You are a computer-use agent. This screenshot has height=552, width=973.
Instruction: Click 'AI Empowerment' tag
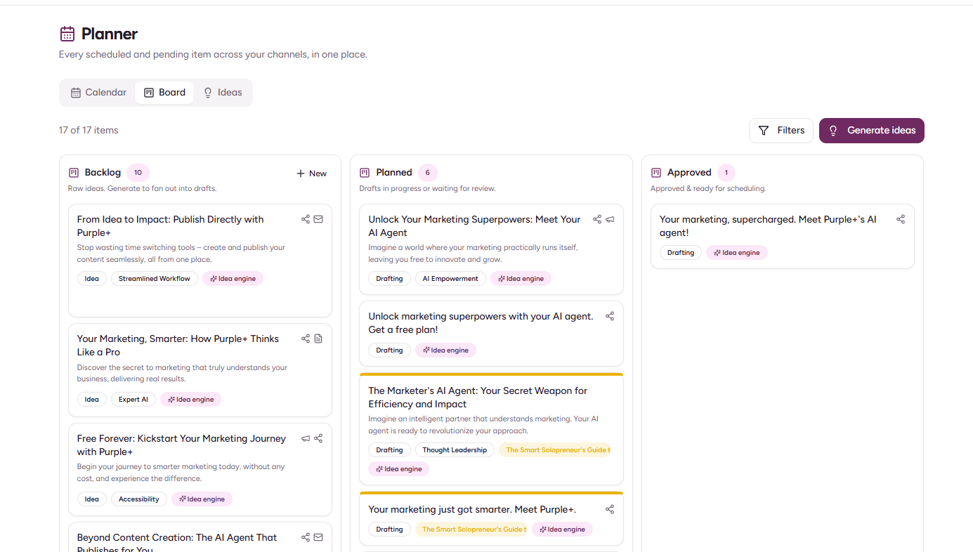click(x=450, y=279)
